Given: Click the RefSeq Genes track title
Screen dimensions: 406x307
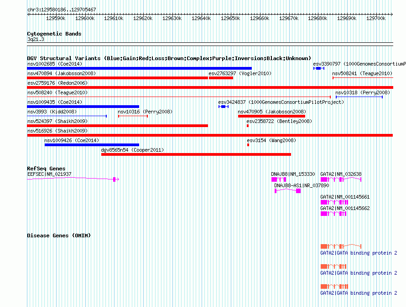Looking at the screenshot, I should 46,169.
